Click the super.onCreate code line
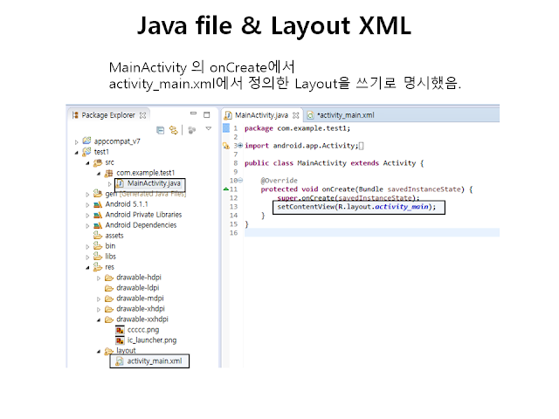The height and width of the screenshot is (419, 559). coord(349,198)
